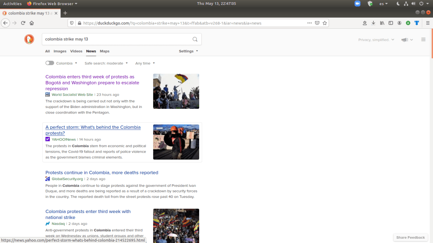The image size is (433, 243).
Task: Open the DuckDuckGo hamburger side menu
Action: pyautogui.click(x=423, y=40)
